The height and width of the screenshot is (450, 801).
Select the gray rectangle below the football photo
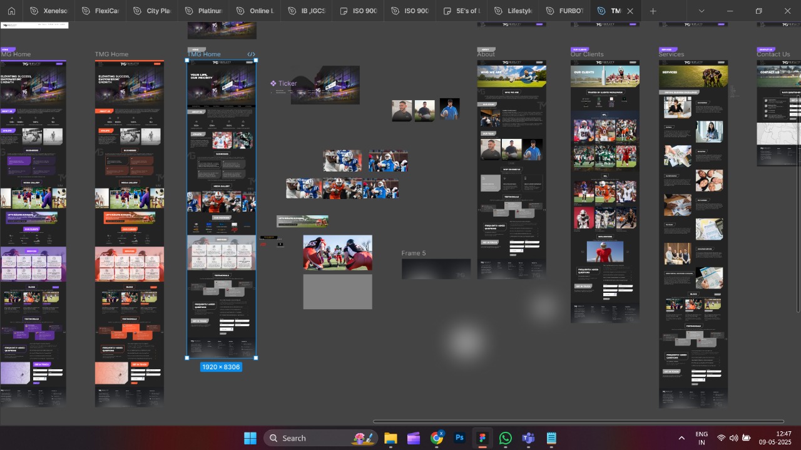[337, 292]
